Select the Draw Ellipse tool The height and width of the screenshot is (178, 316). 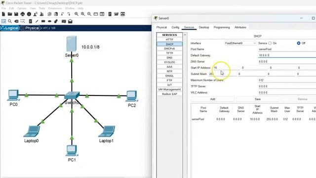(49, 21)
